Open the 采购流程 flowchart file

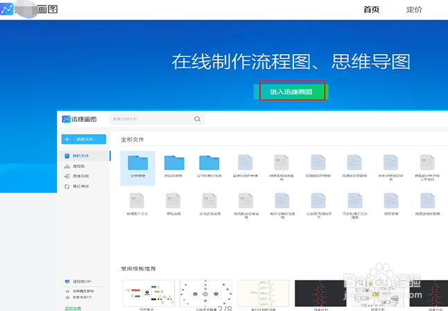pyautogui.click(x=173, y=204)
